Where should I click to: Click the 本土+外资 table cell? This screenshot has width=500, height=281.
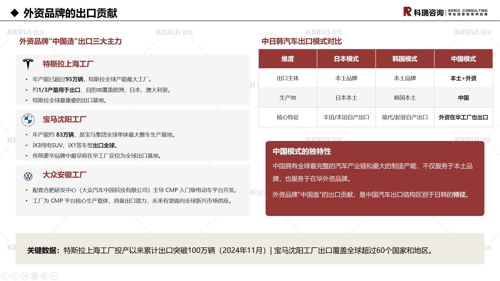(464, 78)
